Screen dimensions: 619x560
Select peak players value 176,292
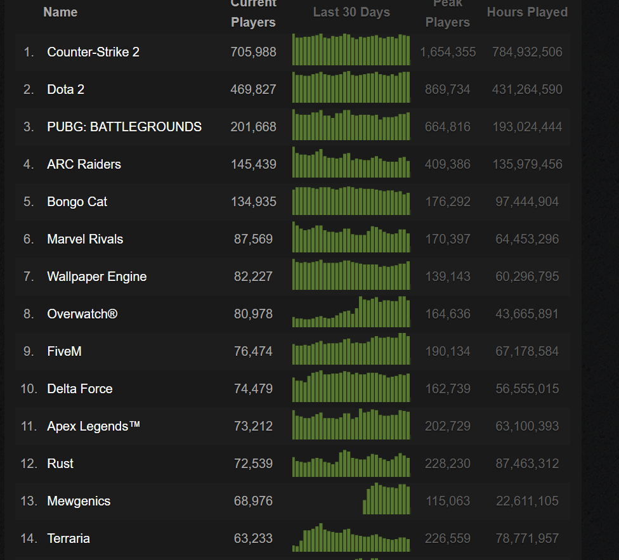(448, 202)
